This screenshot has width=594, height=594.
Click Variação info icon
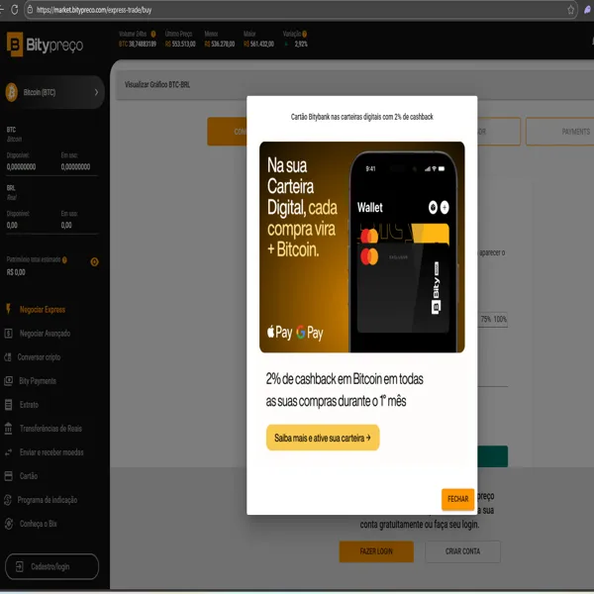coord(305,34)
